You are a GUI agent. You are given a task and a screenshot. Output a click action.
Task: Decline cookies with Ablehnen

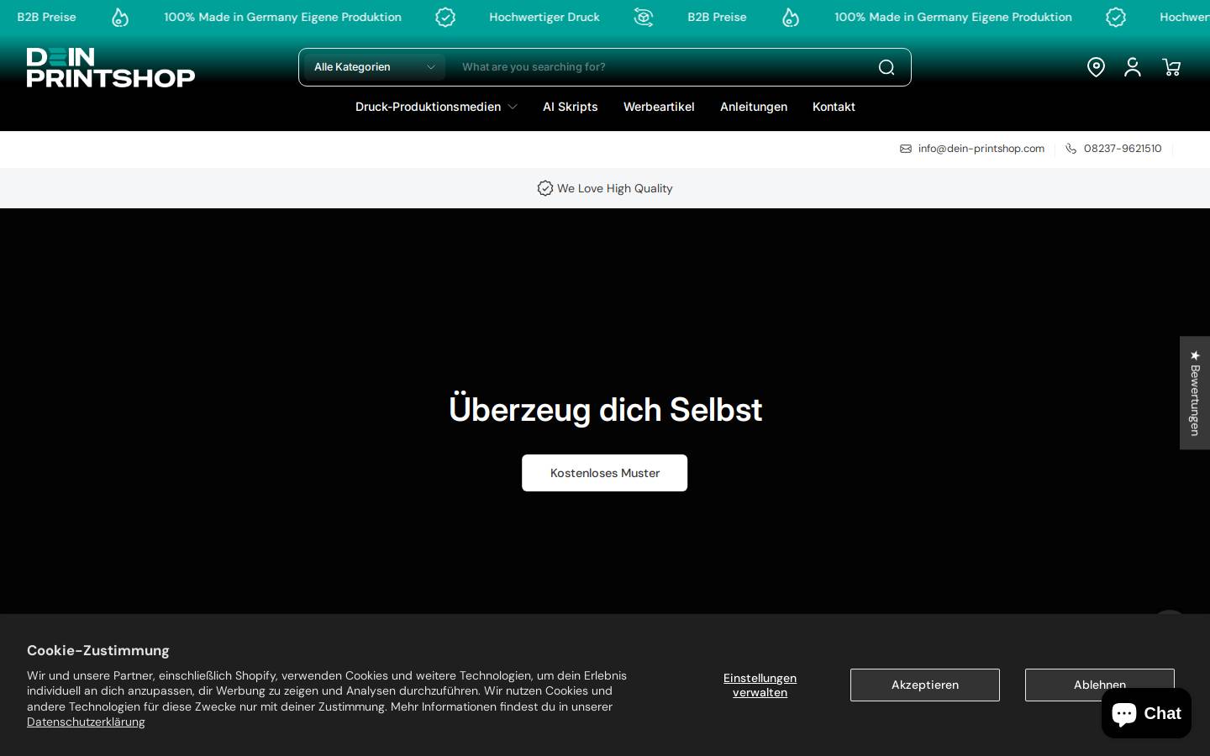coord(1100,685)
